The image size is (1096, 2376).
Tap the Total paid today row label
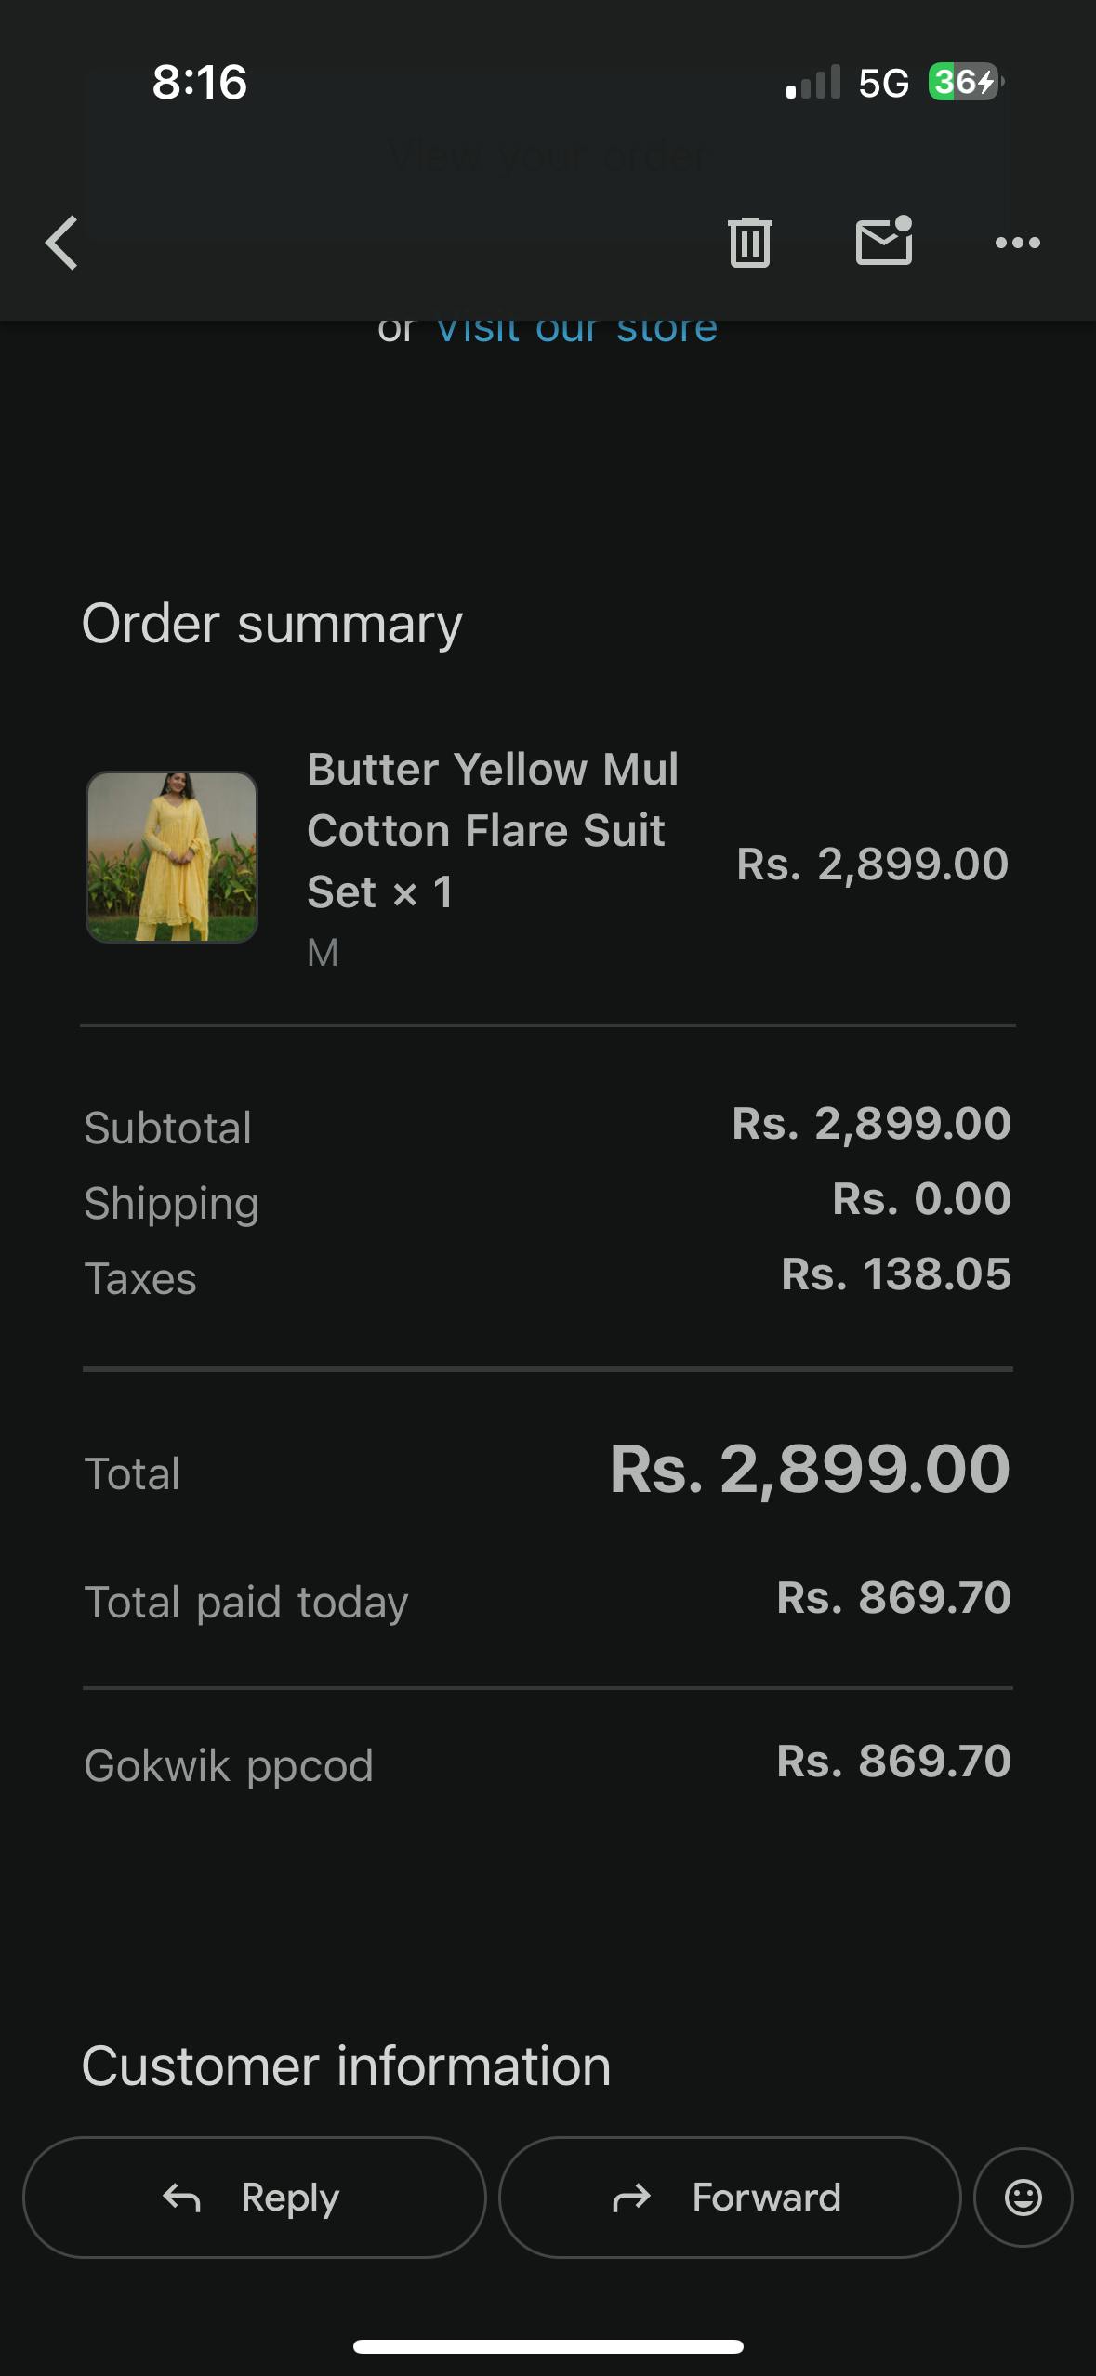[x=246, y=1602]
